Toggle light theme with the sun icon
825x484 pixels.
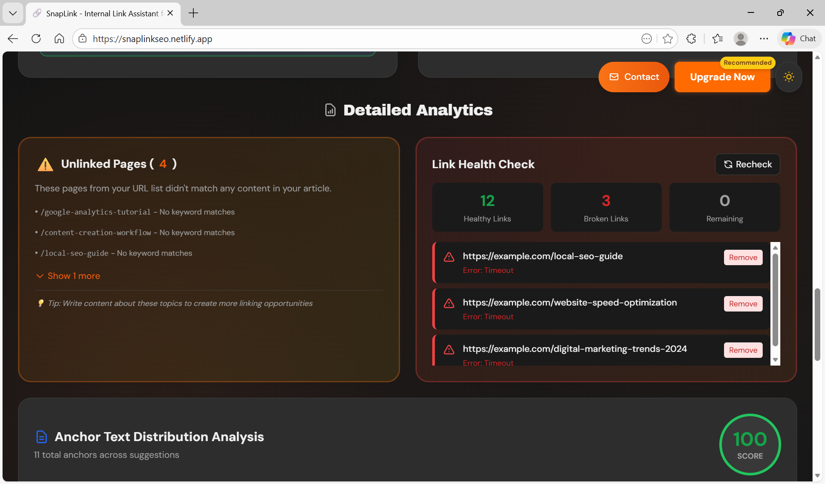click(789, 77)
